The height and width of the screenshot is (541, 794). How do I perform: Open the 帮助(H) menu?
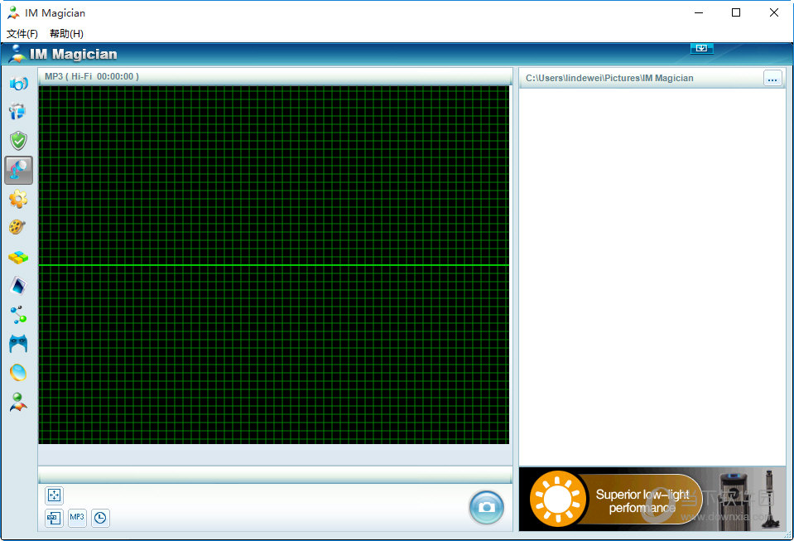click(66, 33)
